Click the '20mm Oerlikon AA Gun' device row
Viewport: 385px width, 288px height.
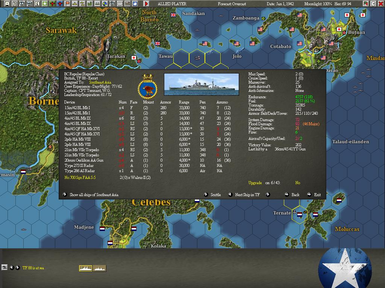pyautogui.click(x=147, y=160)
